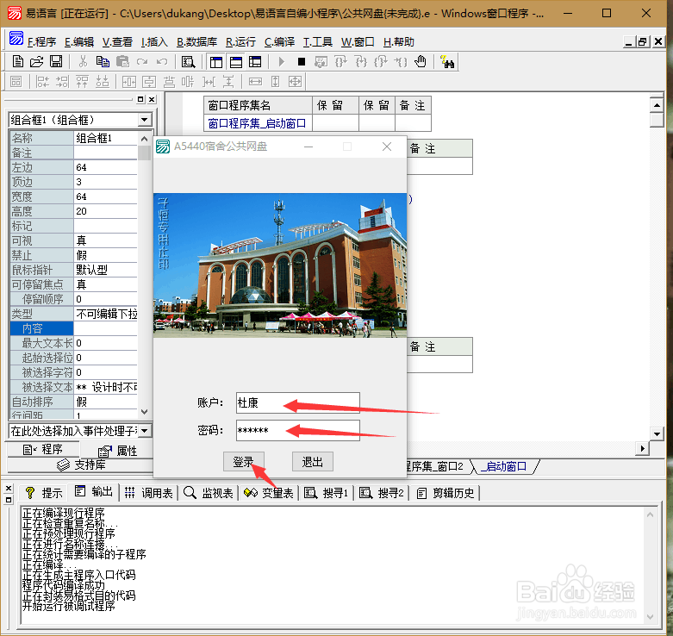This screenshot has height=636, width=673.
Task: Open the E.编辑 menu
Action: point(79,41)
